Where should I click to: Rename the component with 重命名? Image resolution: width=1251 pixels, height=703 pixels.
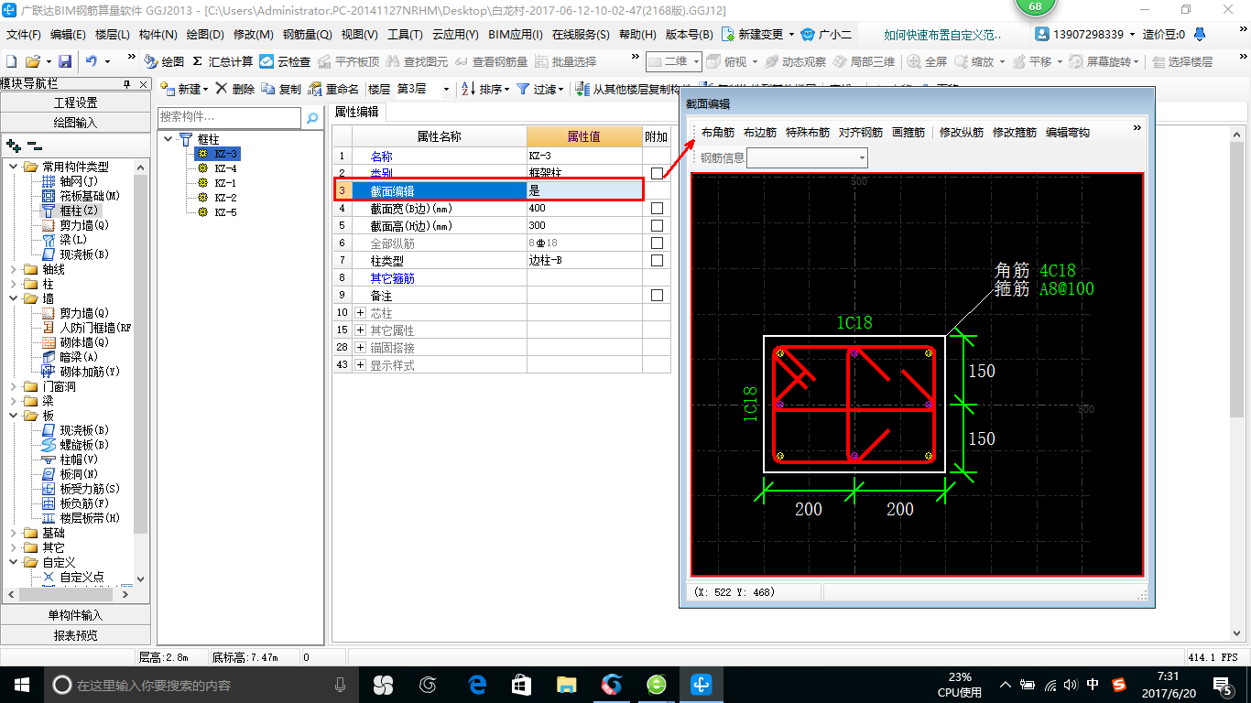[333, 89]
